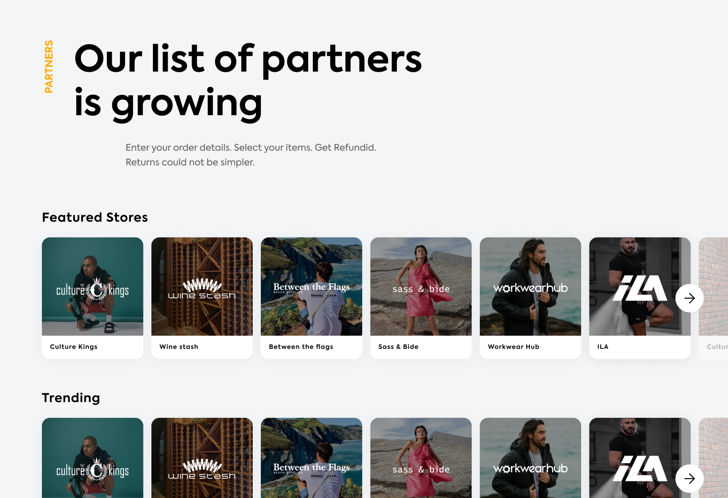The image size is (728, 498).
Task: Open Culture Kings card in Featured Stores
Action: (x=93, y=298)
